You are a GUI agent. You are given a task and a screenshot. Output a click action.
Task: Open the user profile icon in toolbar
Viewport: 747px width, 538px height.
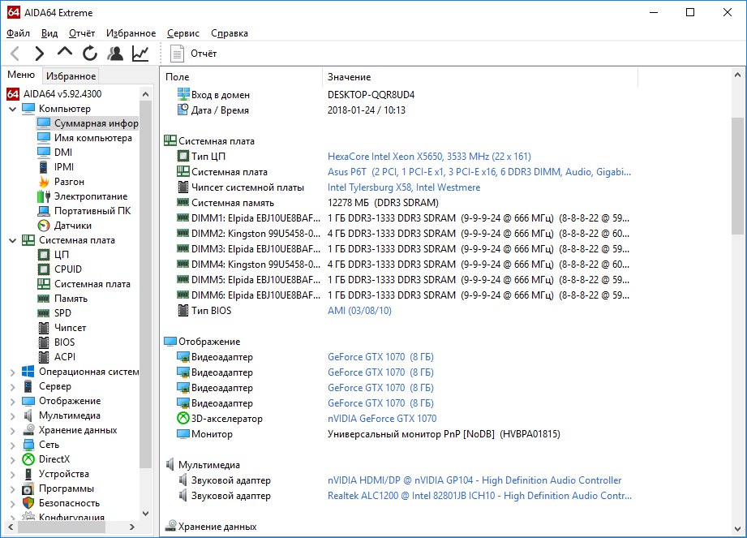click(x=115, y=54)
